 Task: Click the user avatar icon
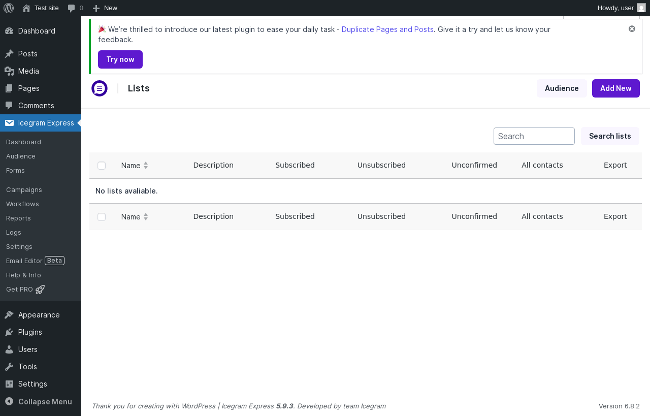click(x=641, y=8)
